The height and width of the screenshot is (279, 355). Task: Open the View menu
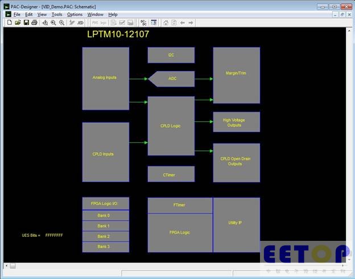42,14
